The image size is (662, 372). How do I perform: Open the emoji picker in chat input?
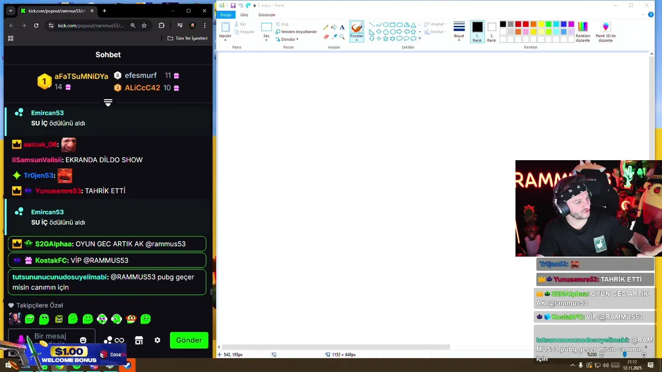(83, 340)
